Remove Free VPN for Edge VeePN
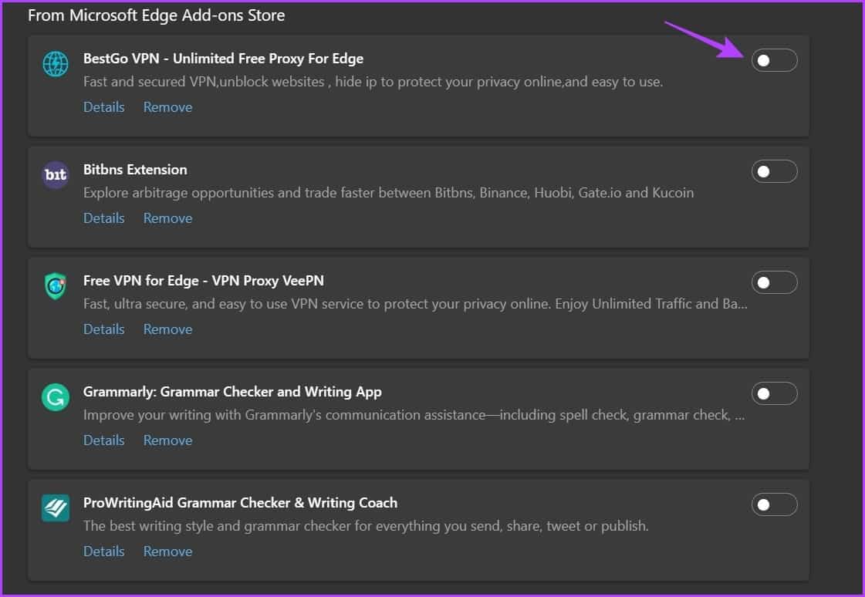 167,329
